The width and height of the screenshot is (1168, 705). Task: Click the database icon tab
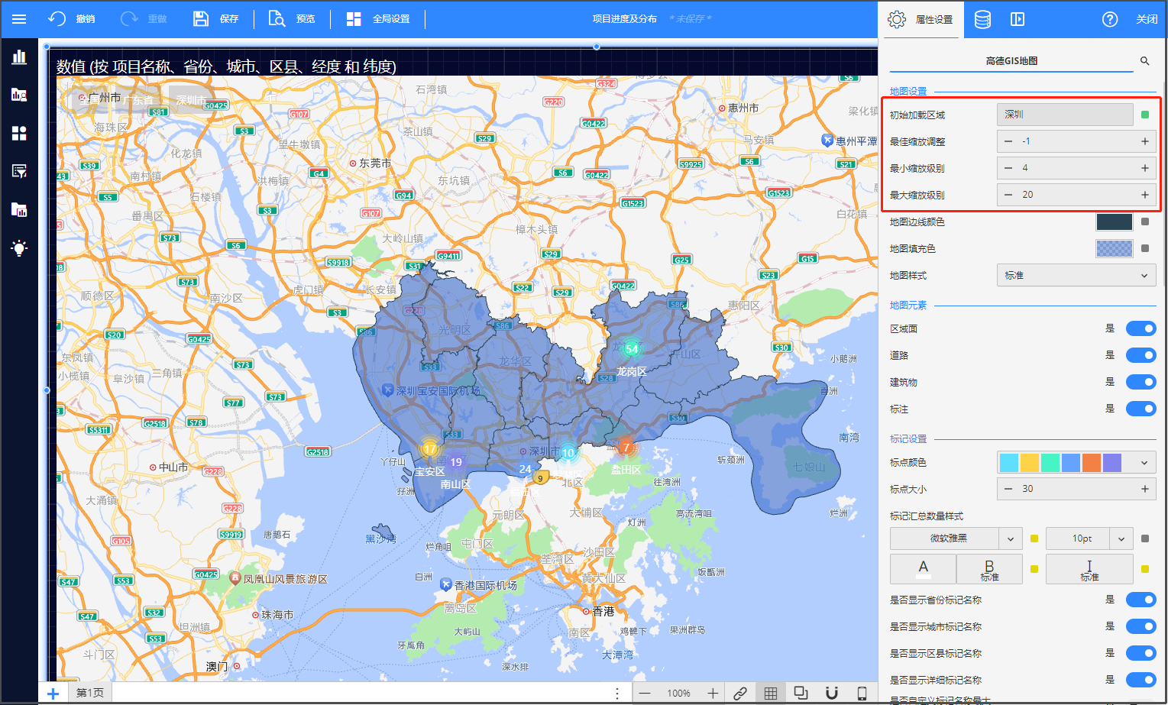pyautogui.click(x=982, y=19)
